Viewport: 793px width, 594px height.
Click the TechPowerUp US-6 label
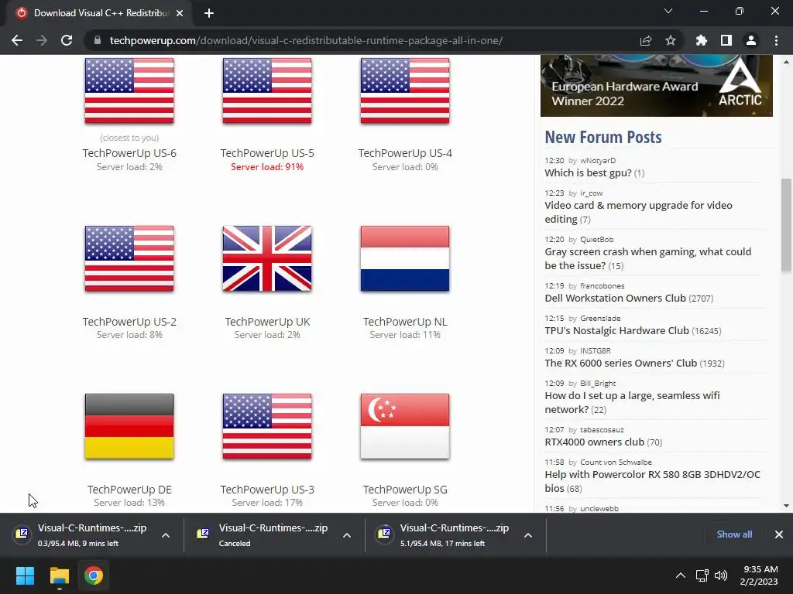point(129,153)
